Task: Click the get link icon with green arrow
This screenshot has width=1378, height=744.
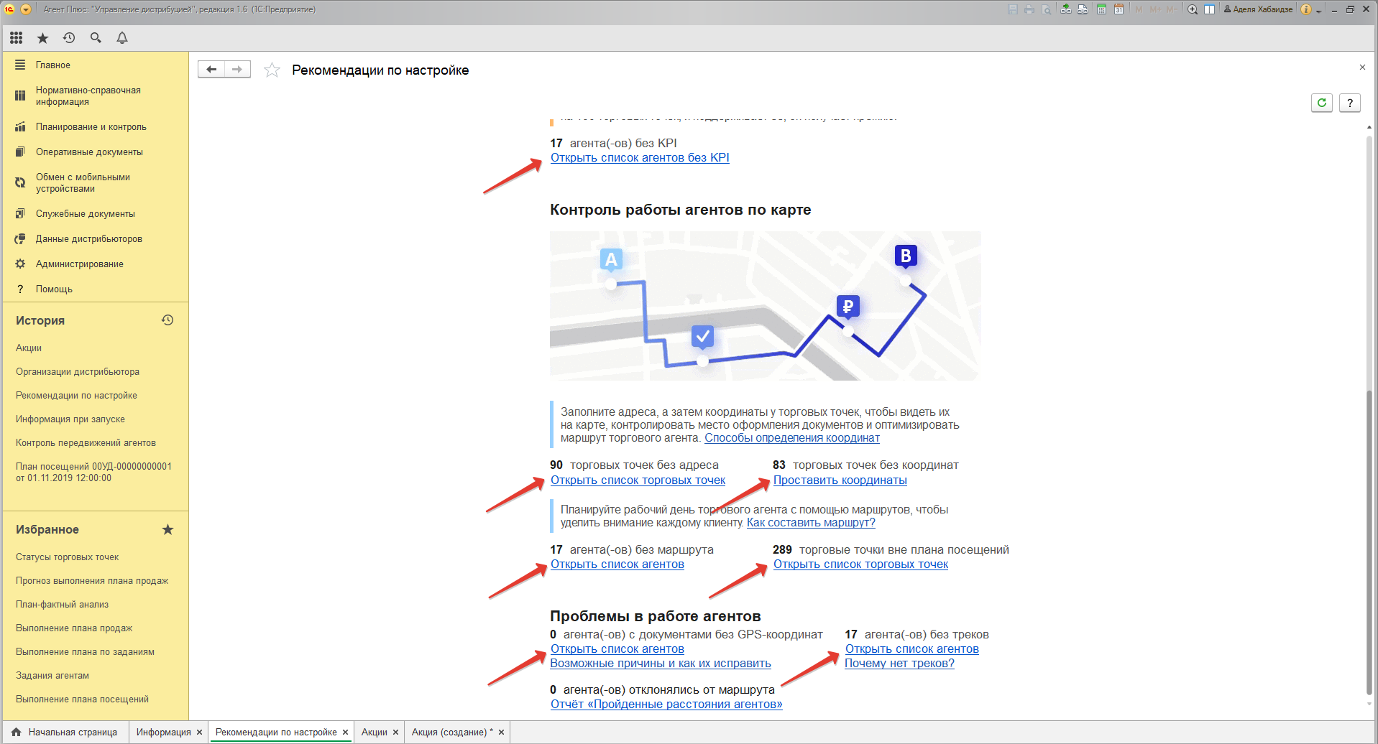Action: [x=1065, y=9]
